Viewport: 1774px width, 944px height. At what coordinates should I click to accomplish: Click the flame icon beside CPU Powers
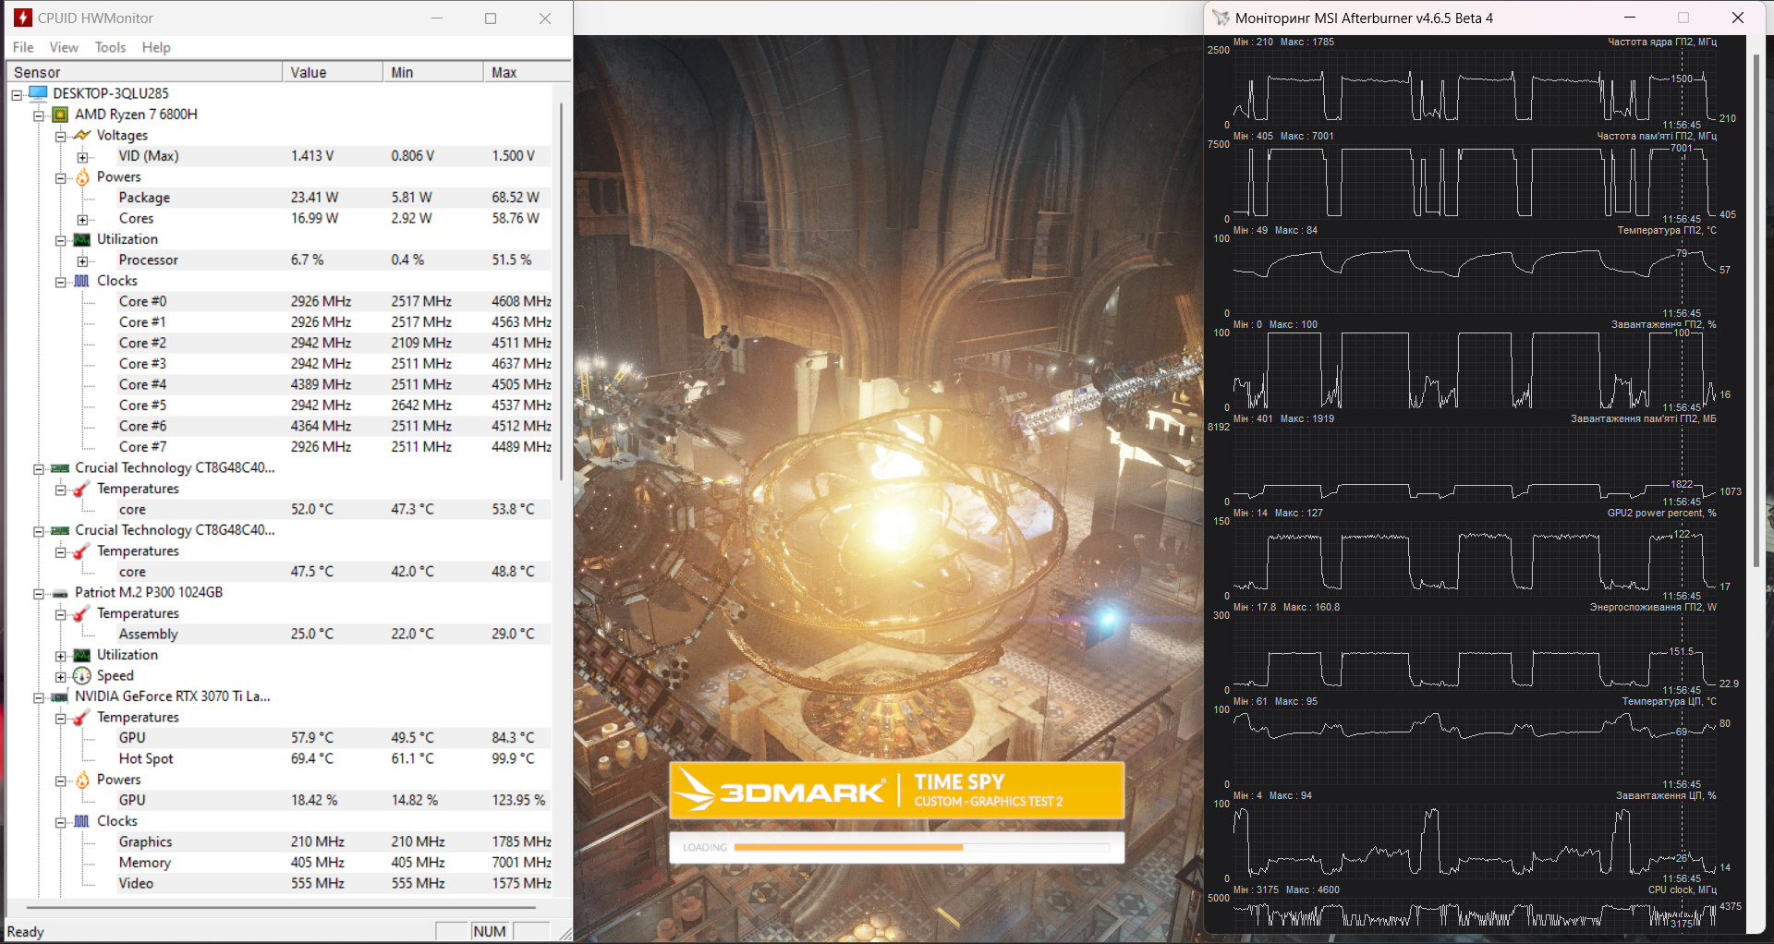pyautogui.click(x=82, y=176)
